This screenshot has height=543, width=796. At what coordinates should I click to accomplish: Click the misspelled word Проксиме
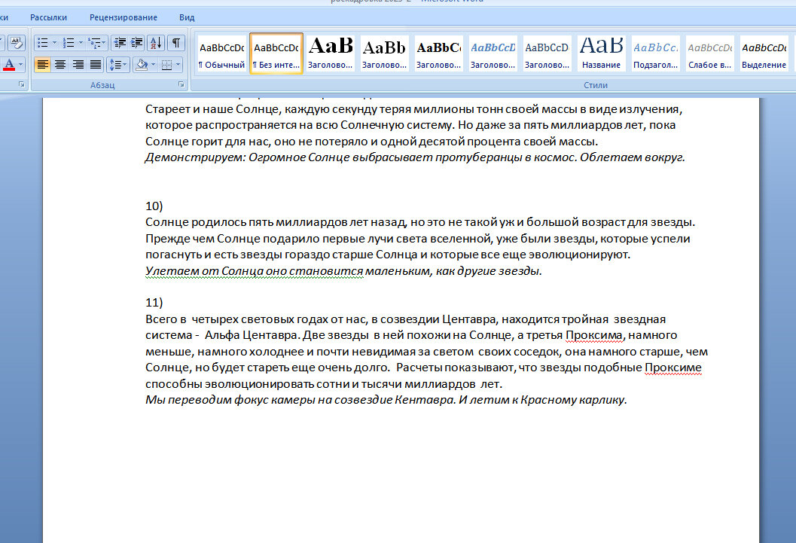(673, 368)
